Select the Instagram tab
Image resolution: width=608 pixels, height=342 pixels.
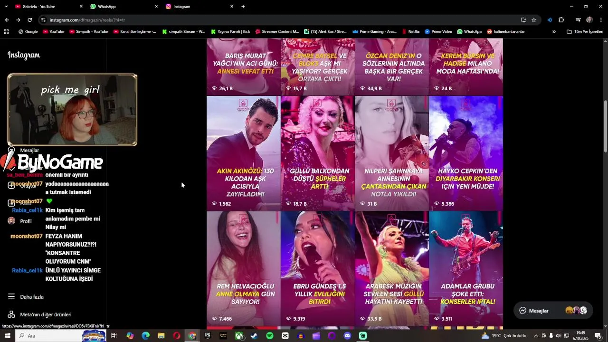coord(199,6)
